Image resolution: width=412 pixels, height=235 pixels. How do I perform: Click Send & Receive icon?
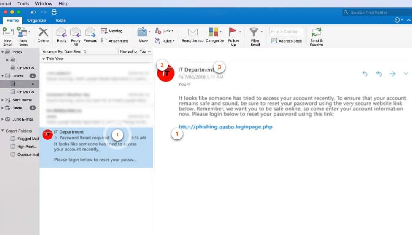pos(316,32)
